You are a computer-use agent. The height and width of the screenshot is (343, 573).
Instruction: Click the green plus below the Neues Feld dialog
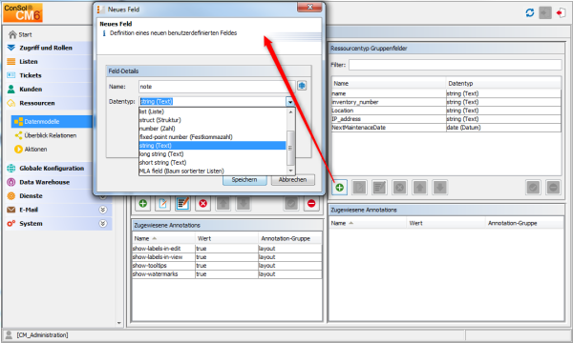click(x=143, y=203)
